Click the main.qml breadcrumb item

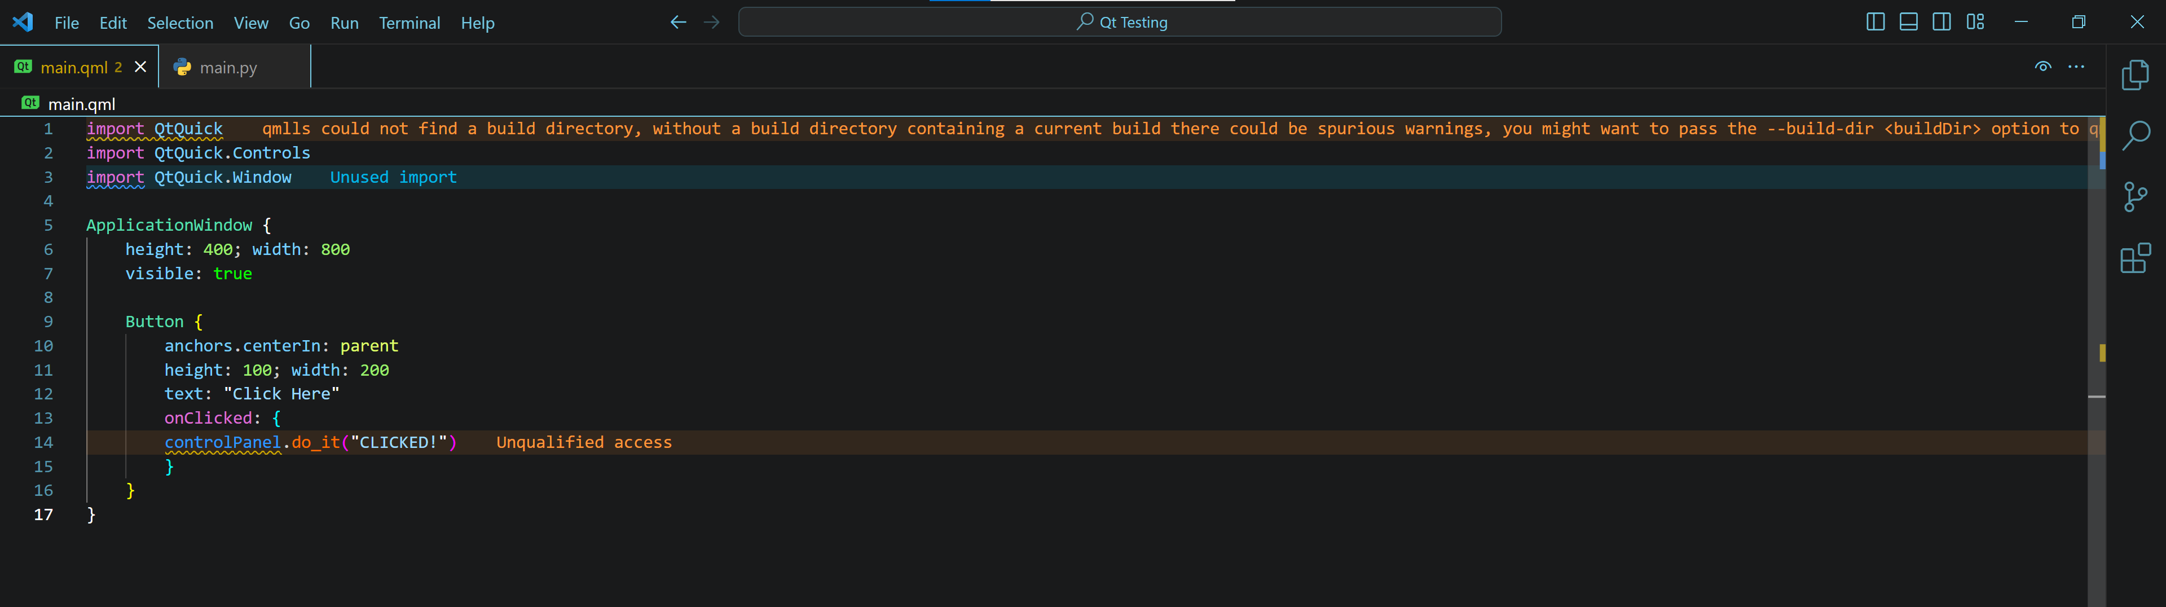(x=82, y=104)
